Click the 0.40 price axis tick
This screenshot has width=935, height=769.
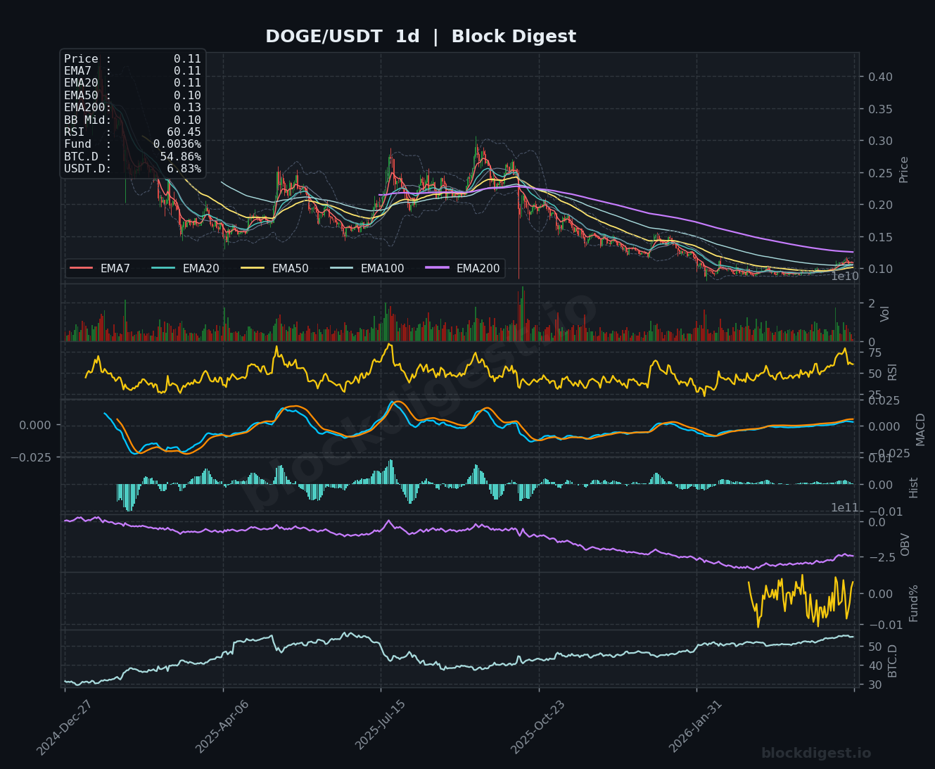click(x=879, y=77)
